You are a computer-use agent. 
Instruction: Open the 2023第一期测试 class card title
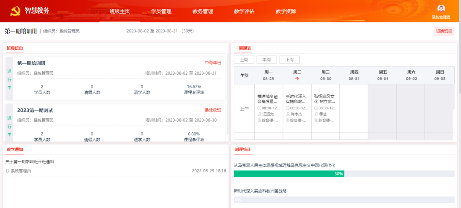point(35,110)
